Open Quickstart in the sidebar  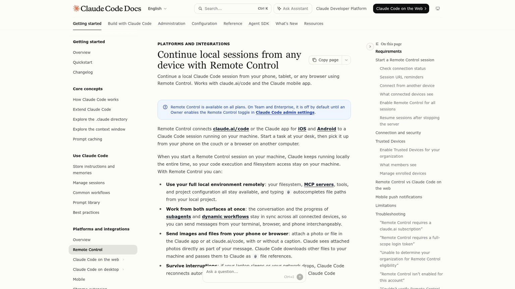pyautogui.click(x=82, y=63)
